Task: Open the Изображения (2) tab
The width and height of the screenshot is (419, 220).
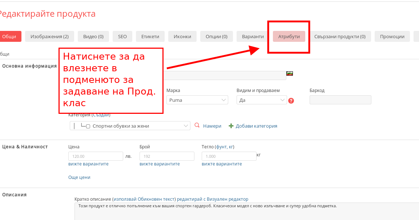Action: (x=49, y=36)
